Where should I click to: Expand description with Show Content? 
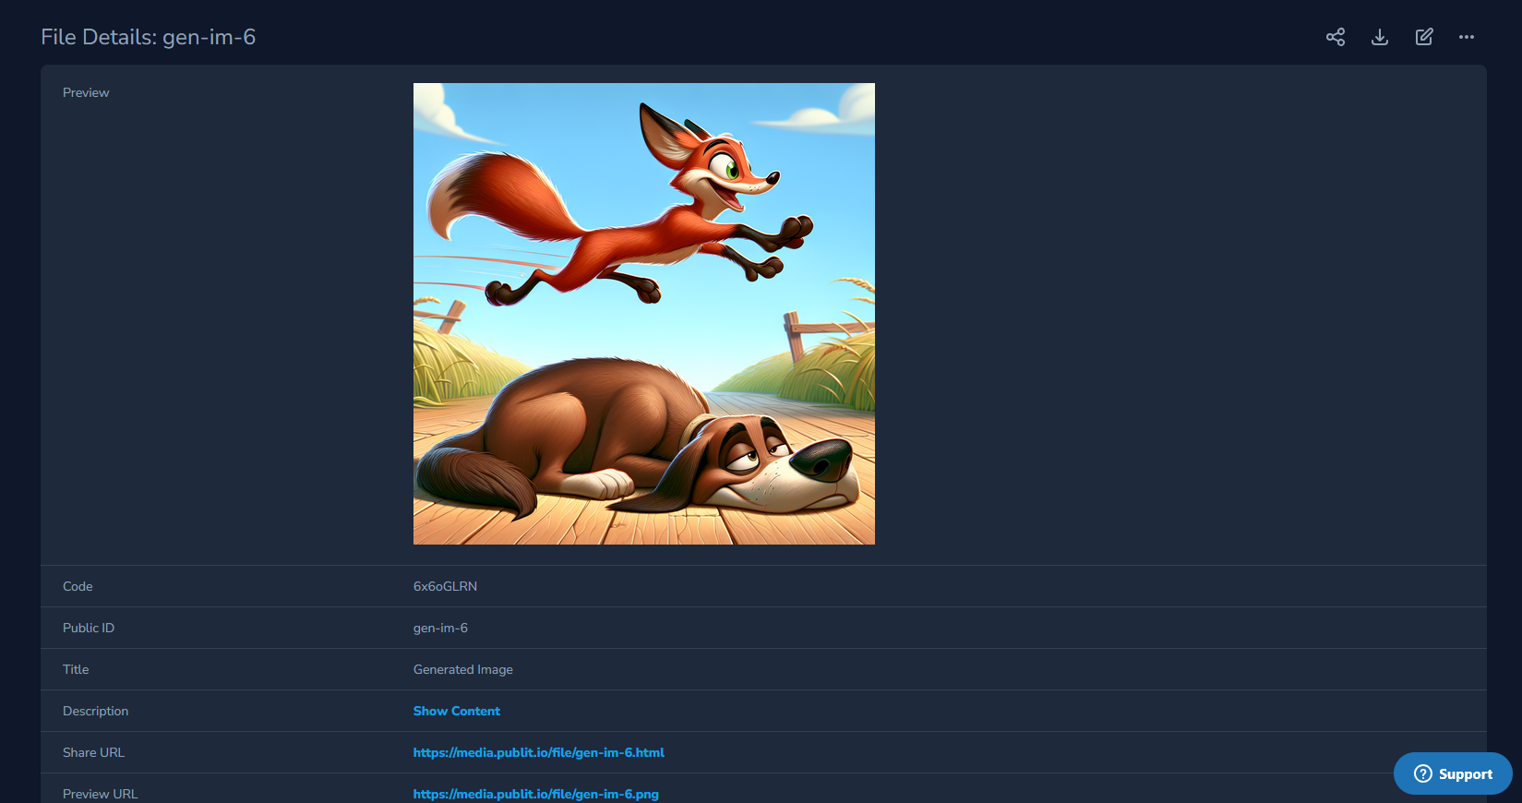tap(456, 711)
